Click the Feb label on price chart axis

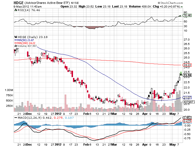point(86,114)
